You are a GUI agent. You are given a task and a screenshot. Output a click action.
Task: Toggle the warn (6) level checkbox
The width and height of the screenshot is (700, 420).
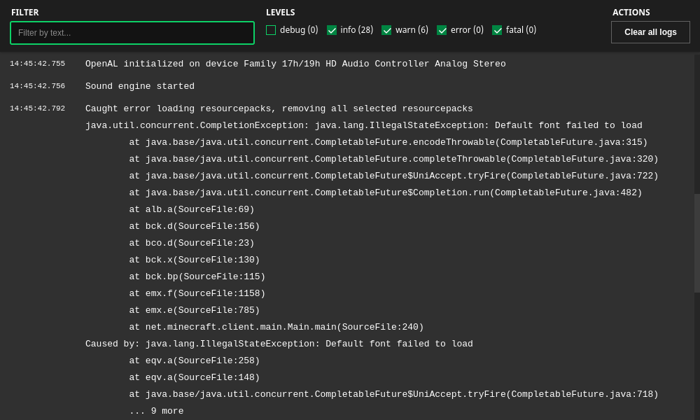point(386,30)
